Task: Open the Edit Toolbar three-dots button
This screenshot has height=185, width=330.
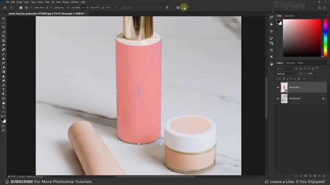Action: point(4,112)
